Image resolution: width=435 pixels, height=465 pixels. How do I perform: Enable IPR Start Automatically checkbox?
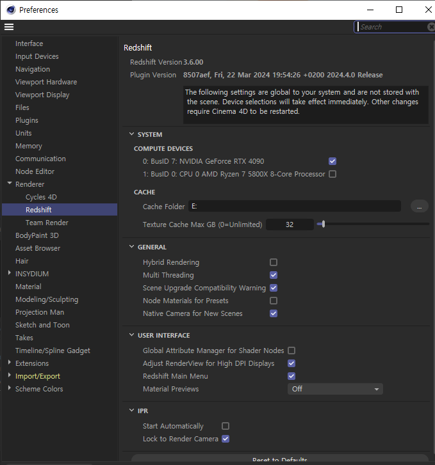226,426
